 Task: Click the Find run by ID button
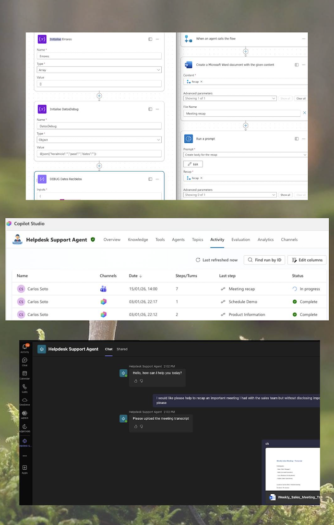pyautogui.click(x=263, y=260)
